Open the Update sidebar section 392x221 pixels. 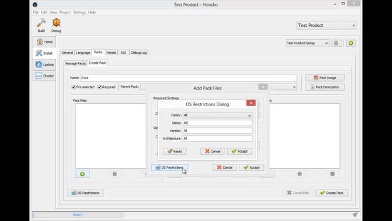44,64
